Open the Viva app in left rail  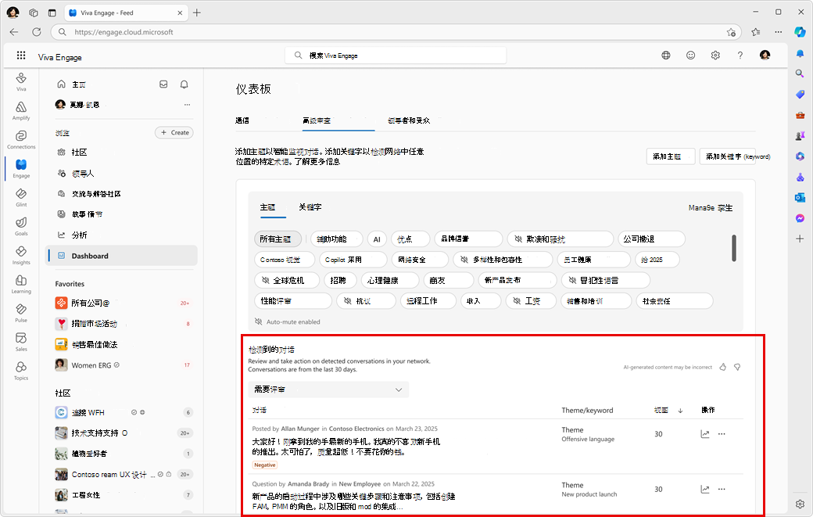21,81
